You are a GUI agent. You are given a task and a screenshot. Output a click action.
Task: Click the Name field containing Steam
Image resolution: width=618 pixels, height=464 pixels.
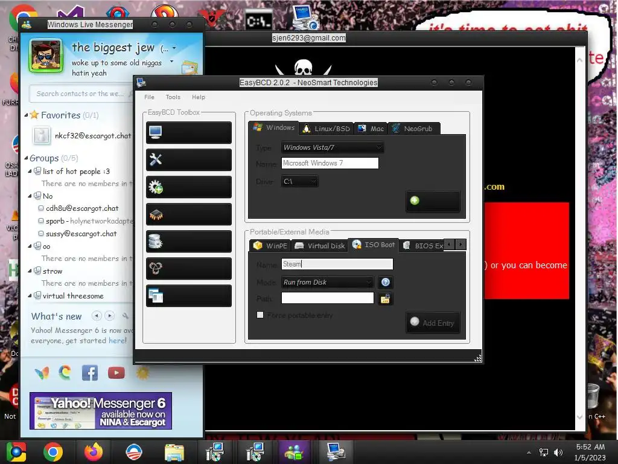(x=337, y=264)
